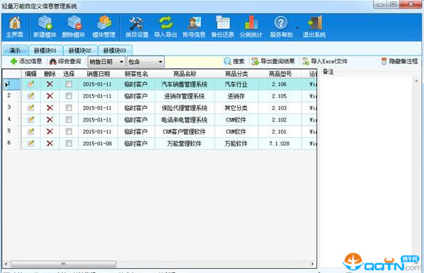Switch to the 新模块03 tab
The image size is (424, 273).
click(115, 50)
